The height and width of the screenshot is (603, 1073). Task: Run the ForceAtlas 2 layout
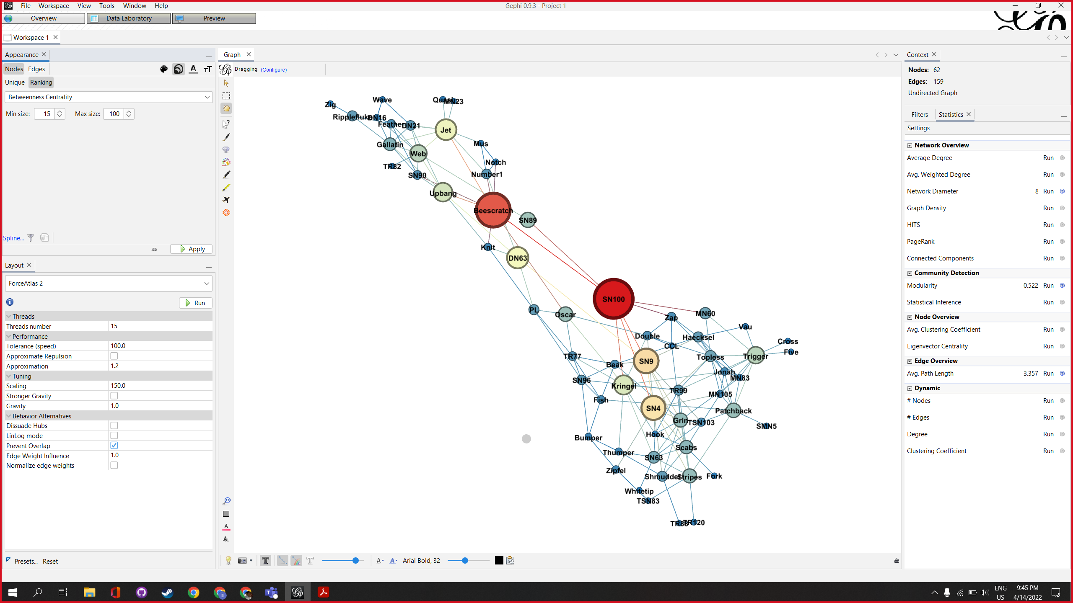pos(195,302)
